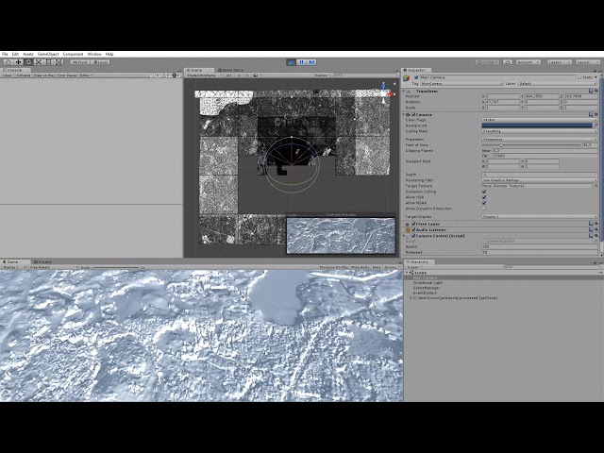The image size is (604, 453).
Task: Open Audio Listener settings gear icon
Action: coord(596,229)
